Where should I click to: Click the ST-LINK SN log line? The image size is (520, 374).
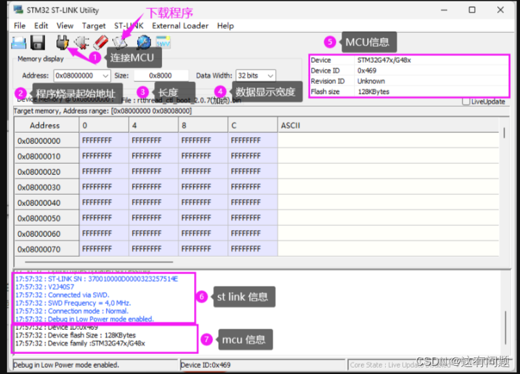coord(96,279)
